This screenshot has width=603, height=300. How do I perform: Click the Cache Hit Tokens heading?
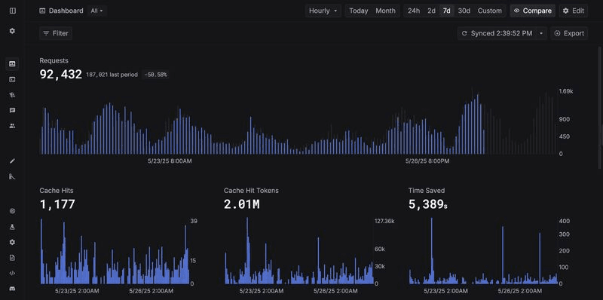coord(251,191)
